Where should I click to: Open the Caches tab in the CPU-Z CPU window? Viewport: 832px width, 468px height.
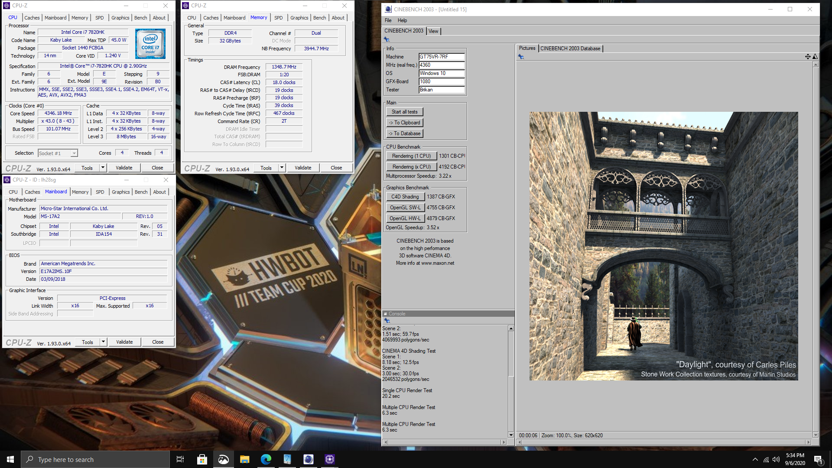pos(32,18)
